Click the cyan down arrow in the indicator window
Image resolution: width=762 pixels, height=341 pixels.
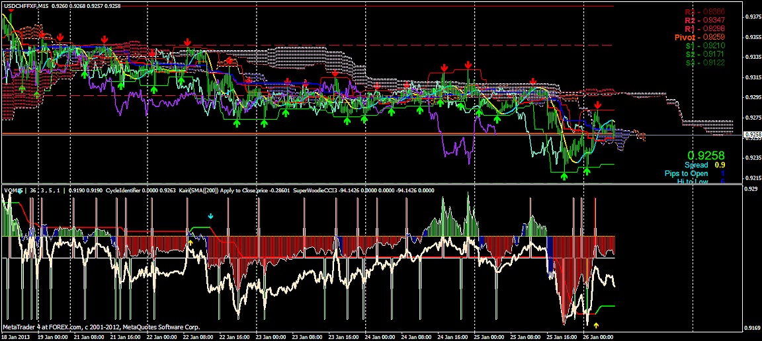(x=211, y=215)
